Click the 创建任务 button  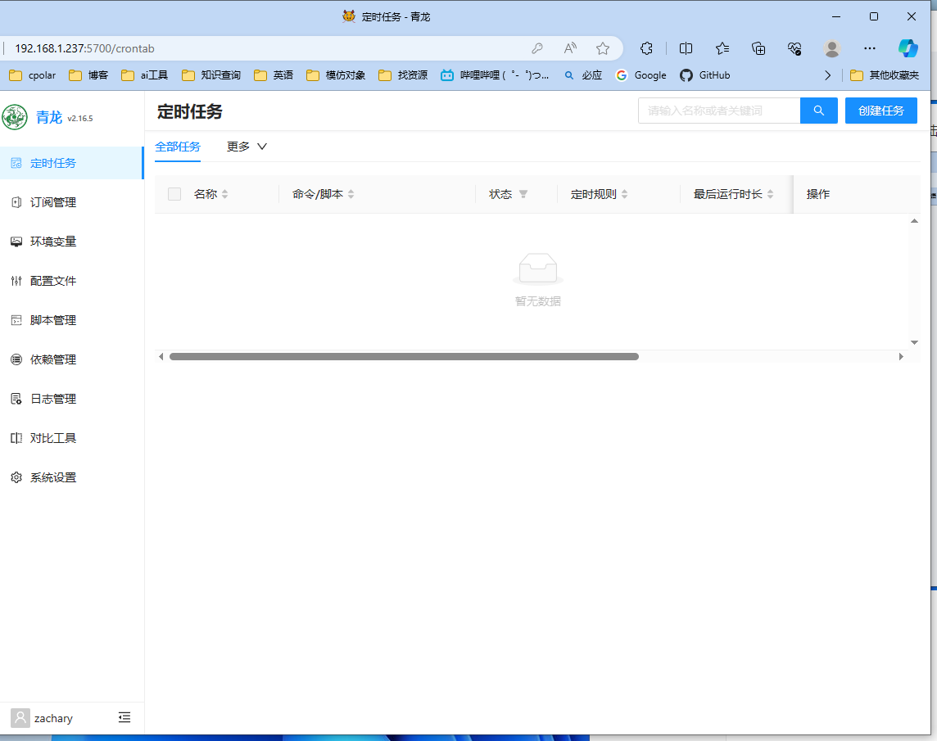coord(880,111)
